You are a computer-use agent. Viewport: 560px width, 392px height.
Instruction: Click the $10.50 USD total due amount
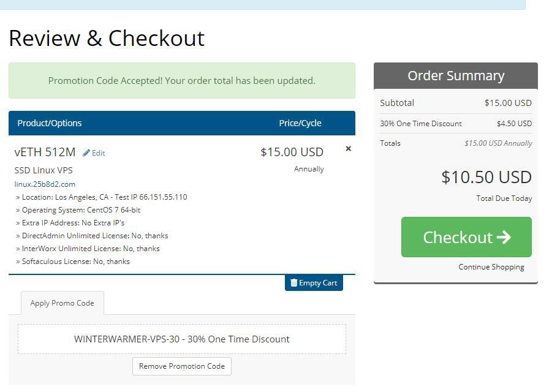[486, 177]
